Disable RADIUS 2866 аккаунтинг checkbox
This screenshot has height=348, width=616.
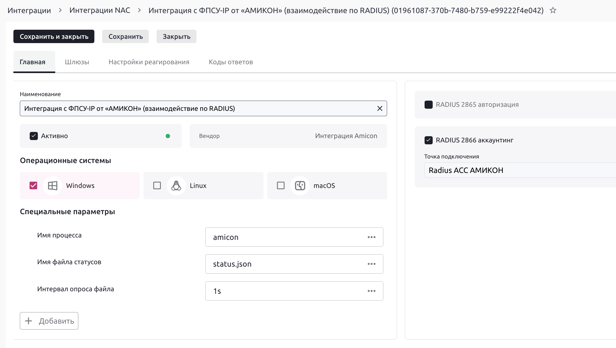(x=428, y=140)
